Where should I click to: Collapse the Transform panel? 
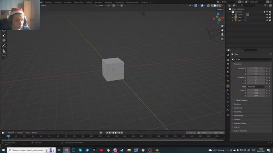[237, 64]
